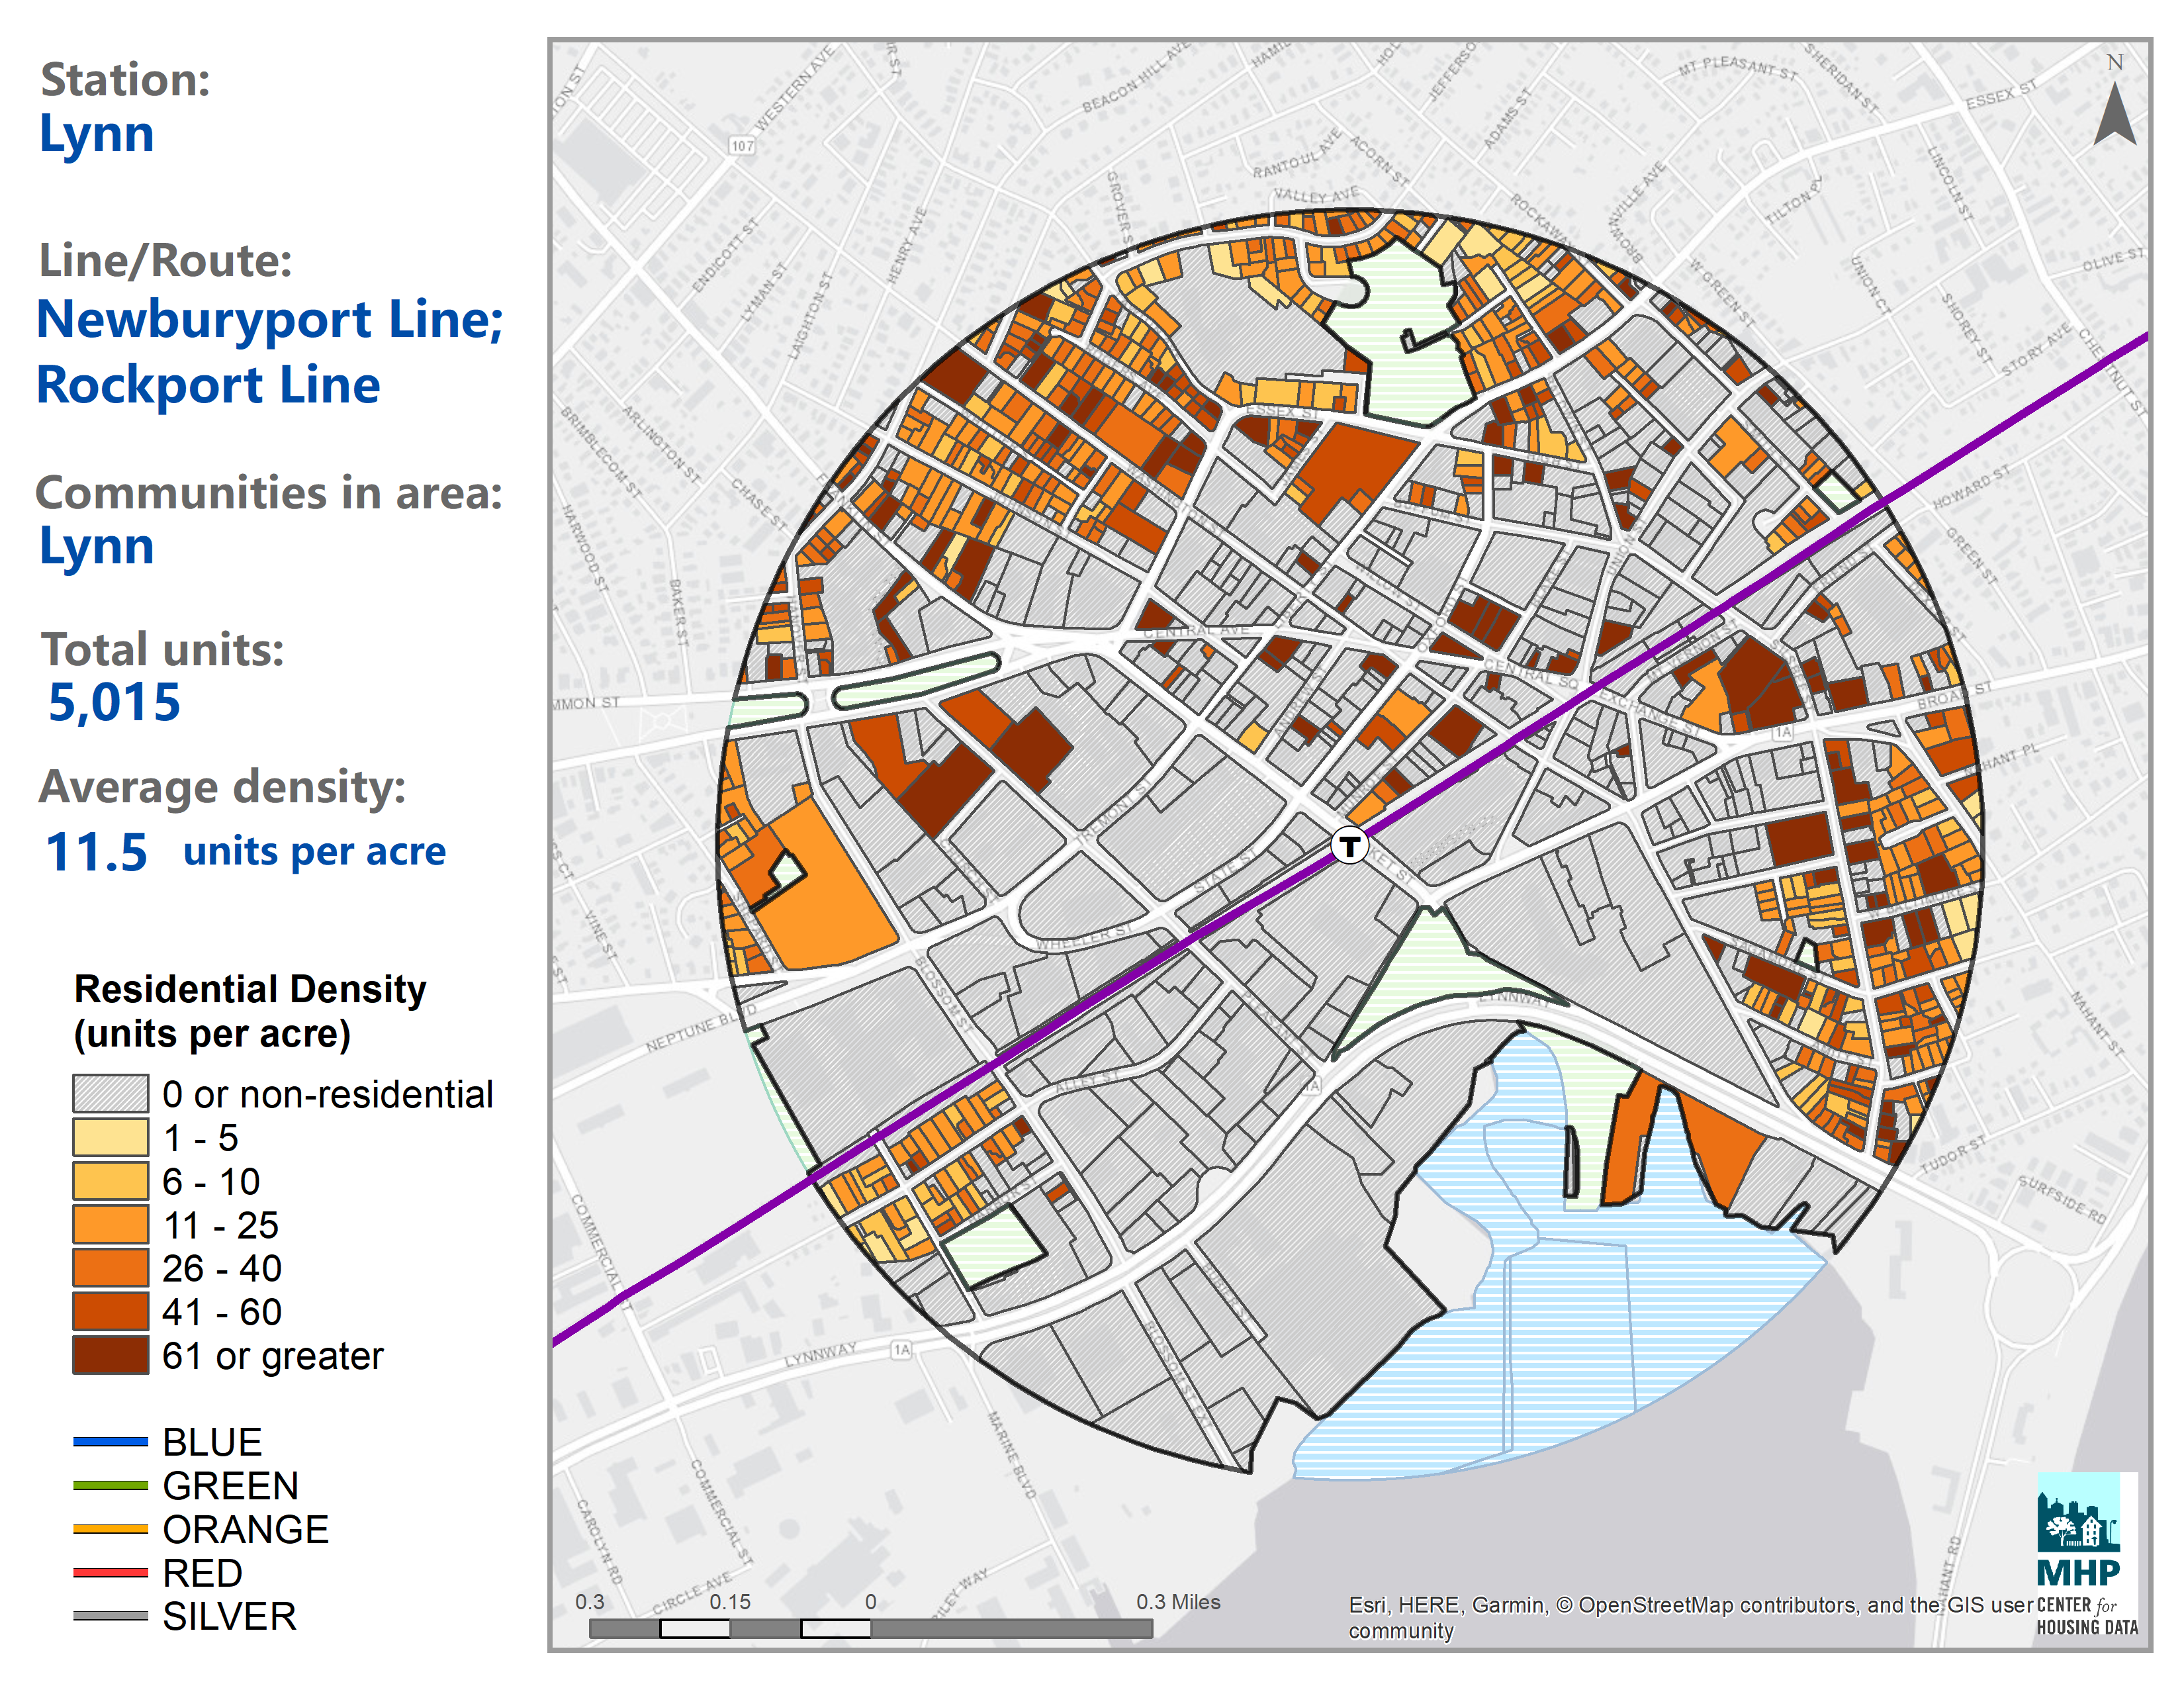Image resolution: width=2184 pixels, height=1688 pixels.
Task: Click the '6 - 10' density legend swatch
Action: pyautogui.click(x=110, y=1181)
